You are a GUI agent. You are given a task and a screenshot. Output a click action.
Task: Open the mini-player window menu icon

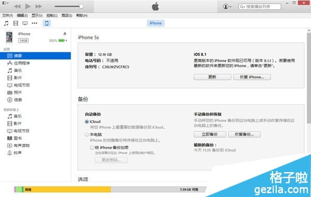(x=5, y=3)
